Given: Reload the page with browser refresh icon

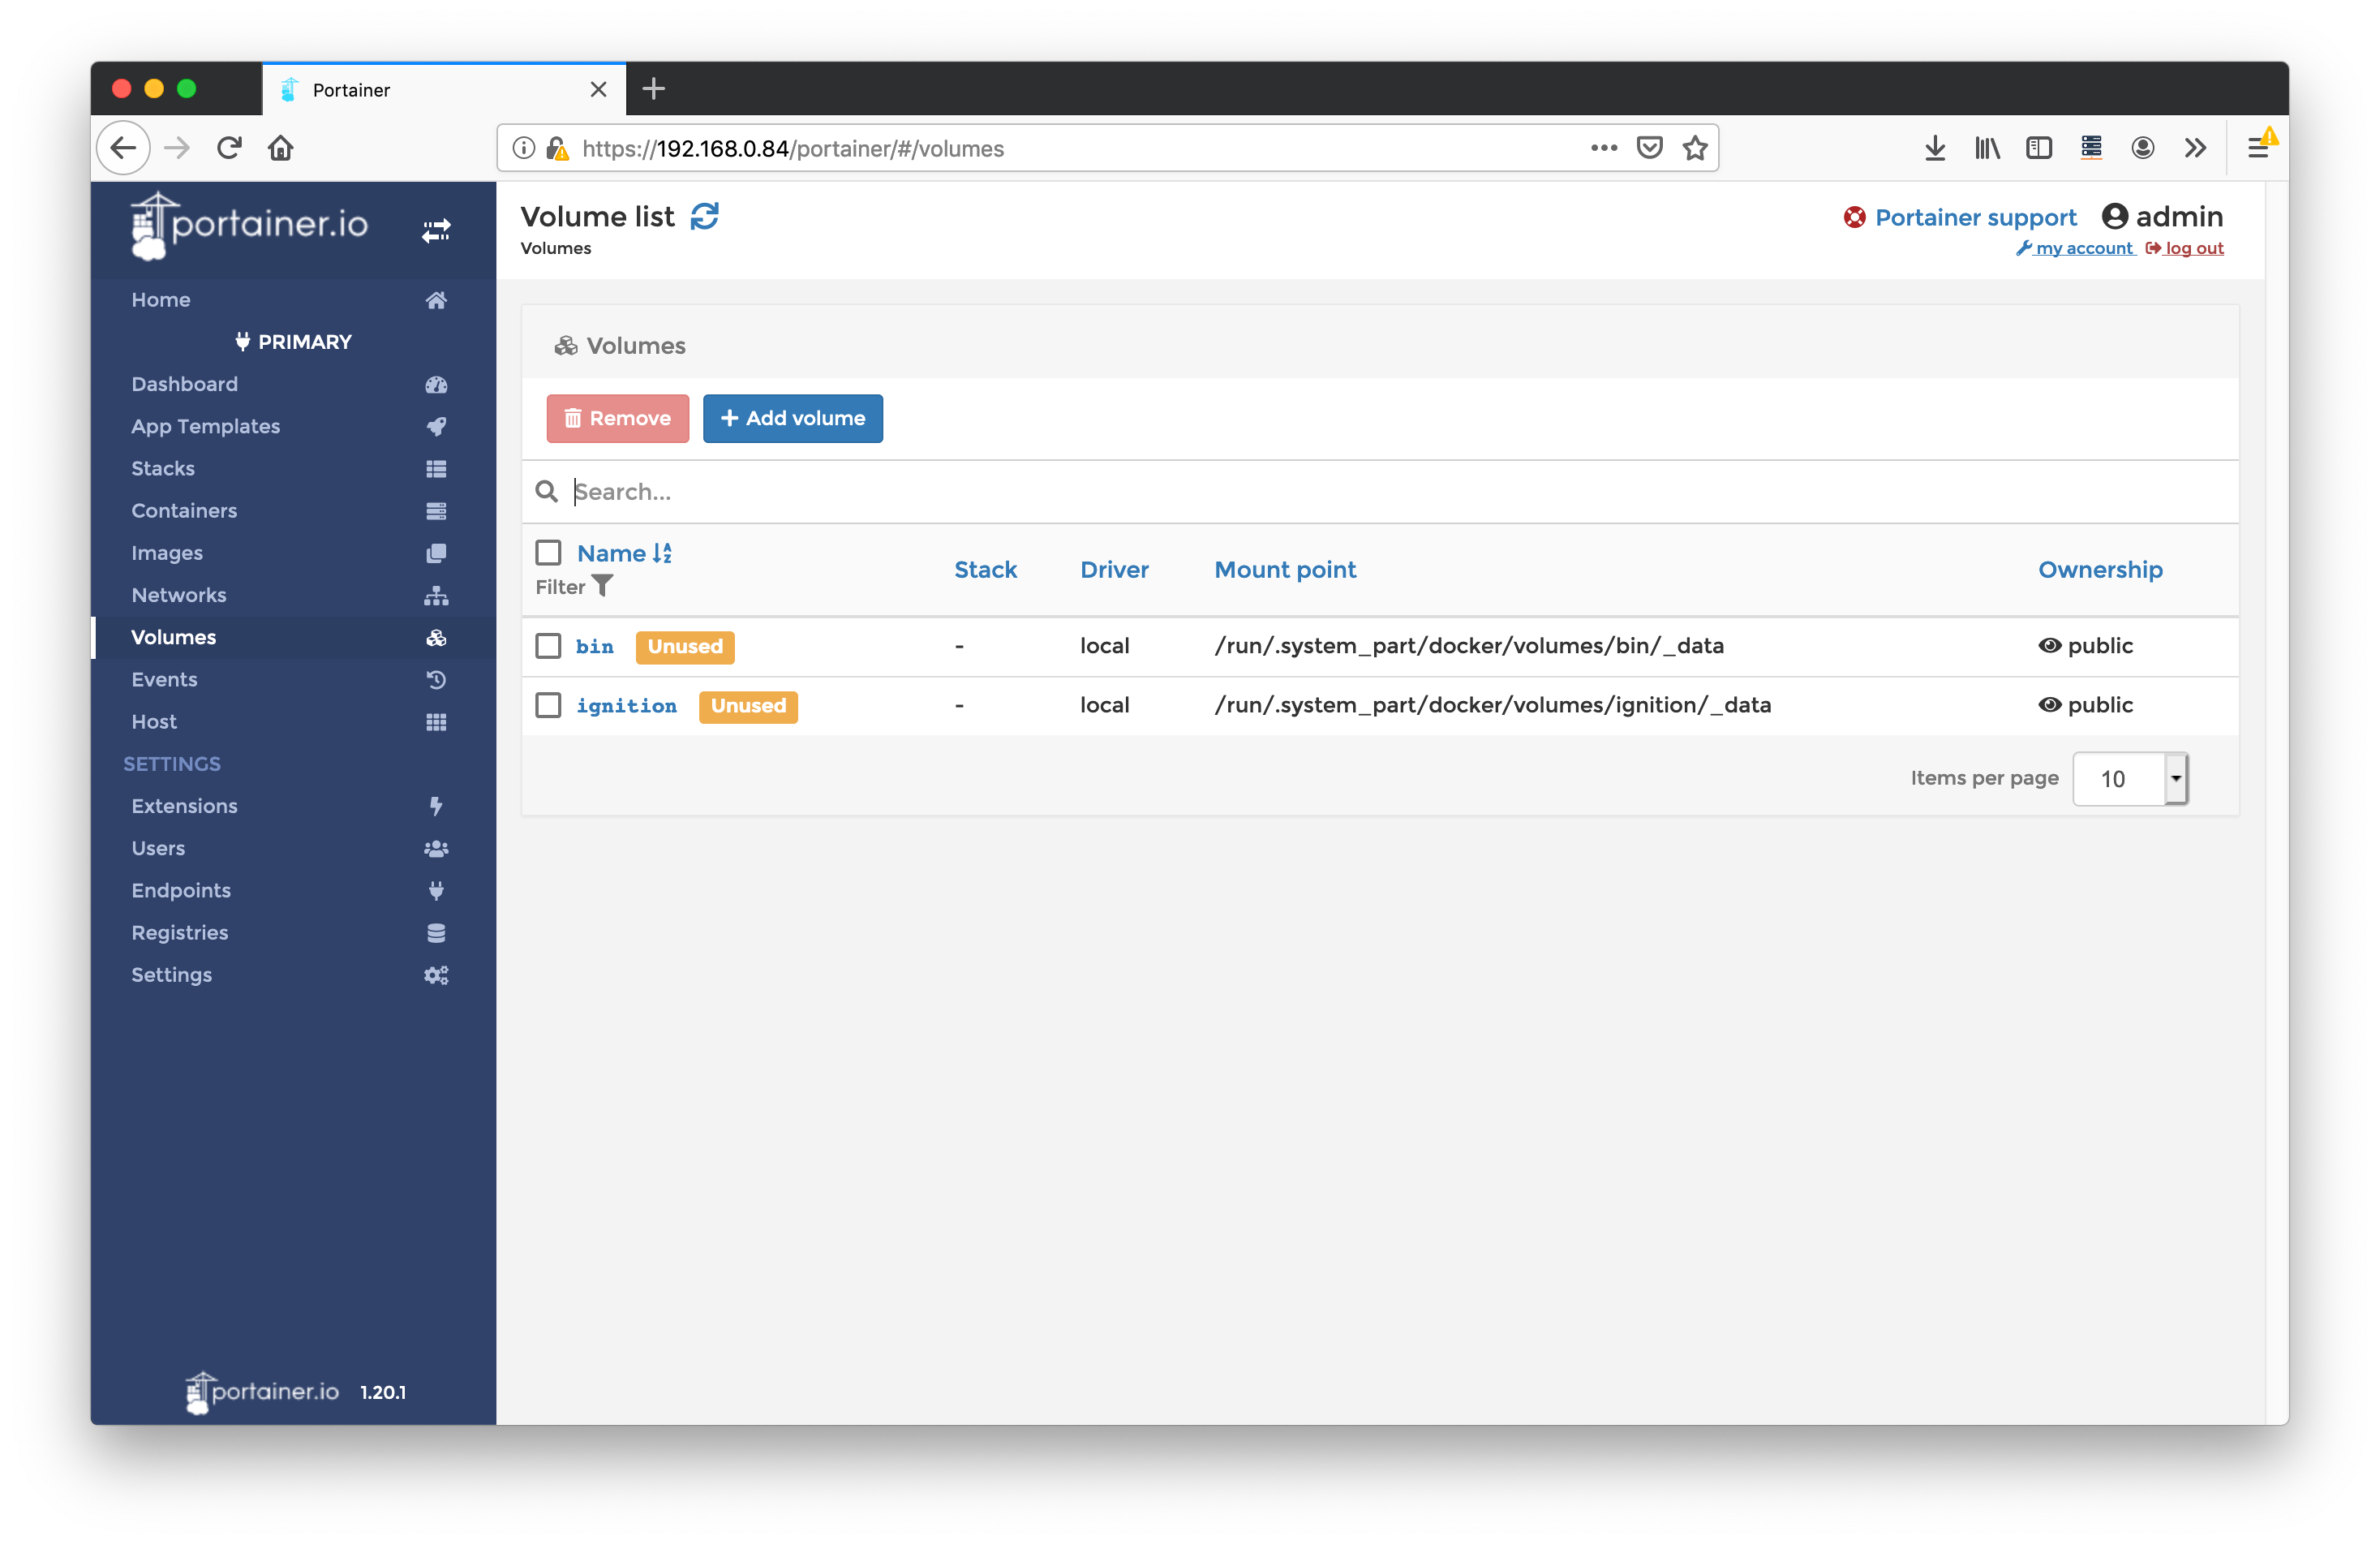Looking at the screenshot, I should 229,148.
